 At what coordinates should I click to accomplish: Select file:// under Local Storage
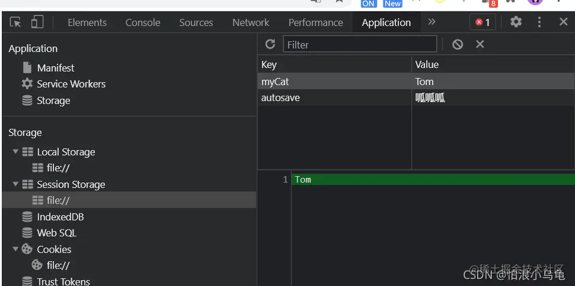tap(58, 168)
